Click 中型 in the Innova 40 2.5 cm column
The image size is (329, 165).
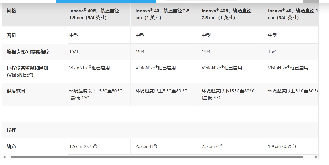tap(140, 35)
